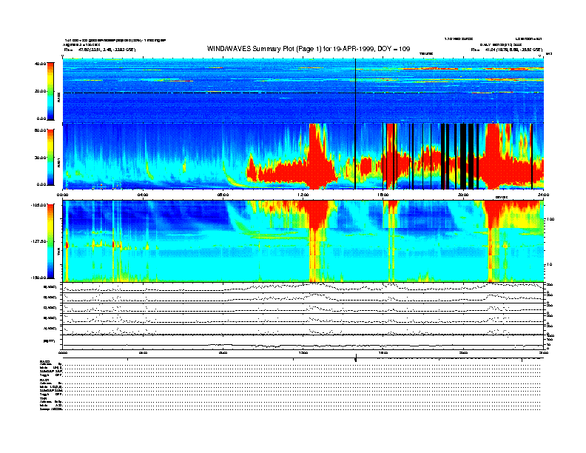Viewport: 586px width, 453px height.
Task: Click the RAD1 panel color scale bar
Action: click(x=50, y=158)
